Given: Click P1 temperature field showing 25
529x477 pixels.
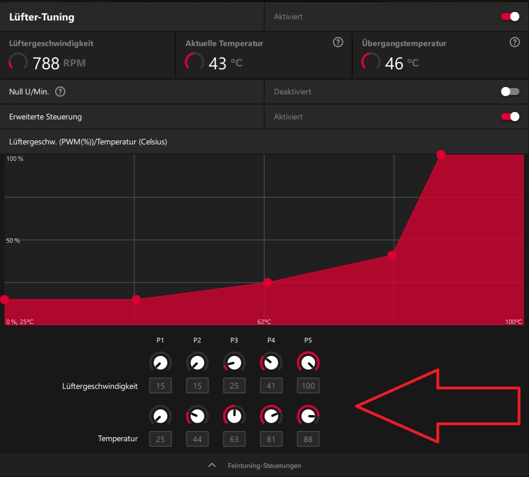Looking at the screenshot, I should [x=160, y=439].
